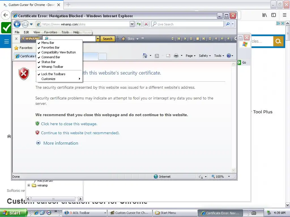The width and height of the screenshot is (290, 217).
Task: Click IE forward navigation arrow
Action: 25,24
